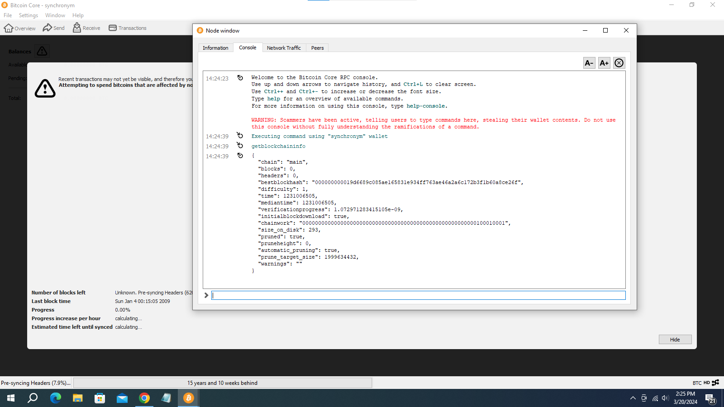Click the "Number of blocks left" label
The width and height of the screenshot is (724, 407).
pyautogui.click(x=58, y=293)
